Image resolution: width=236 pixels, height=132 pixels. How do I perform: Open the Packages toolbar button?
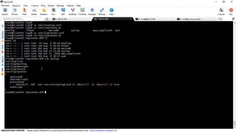click(92, 12)
